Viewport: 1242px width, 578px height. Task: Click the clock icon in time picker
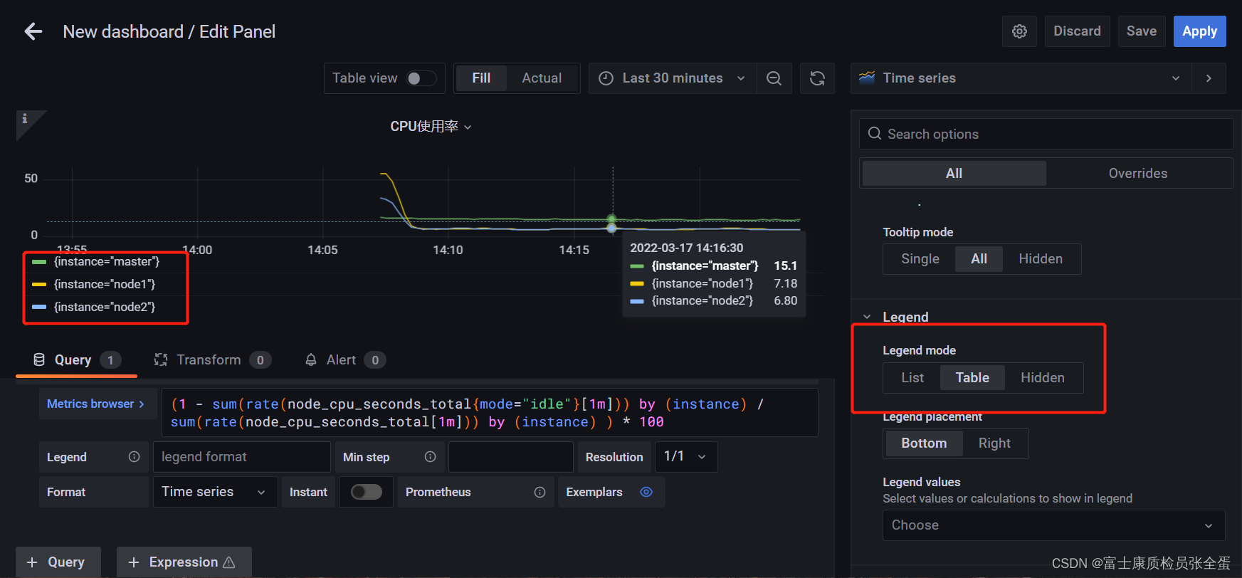[x=606, y=78]
